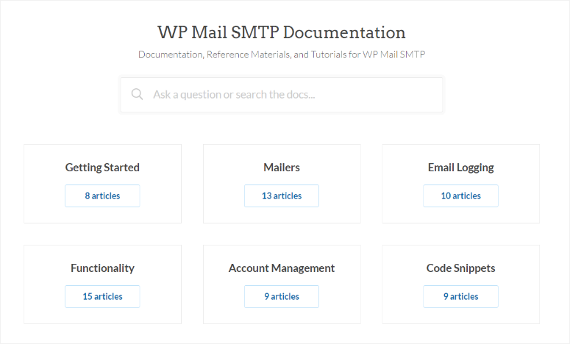Click the search magnifier icon
This screenshot has height=344, width=570.
pos(137,94)
